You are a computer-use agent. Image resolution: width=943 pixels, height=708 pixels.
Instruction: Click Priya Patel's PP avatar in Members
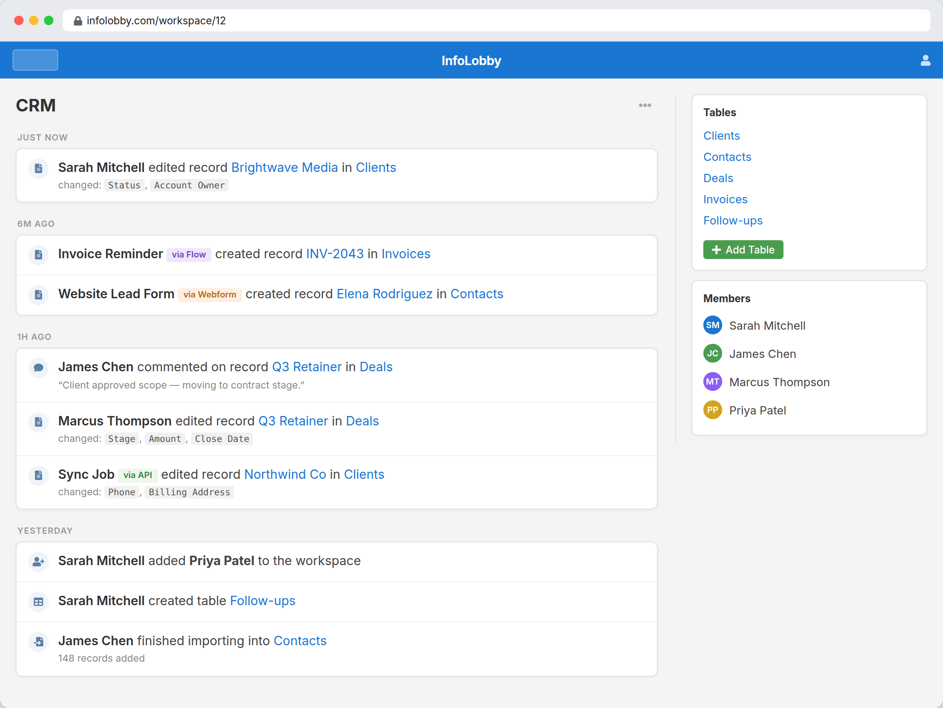tap(712, 410)
